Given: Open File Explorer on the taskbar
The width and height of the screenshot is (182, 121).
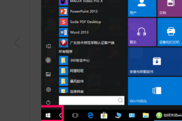Looking at the screenshot, I should [x=146, y=115].
